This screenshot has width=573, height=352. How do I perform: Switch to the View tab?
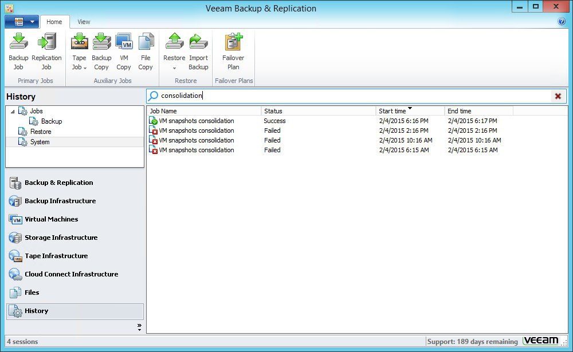click(x=84, y=22)
